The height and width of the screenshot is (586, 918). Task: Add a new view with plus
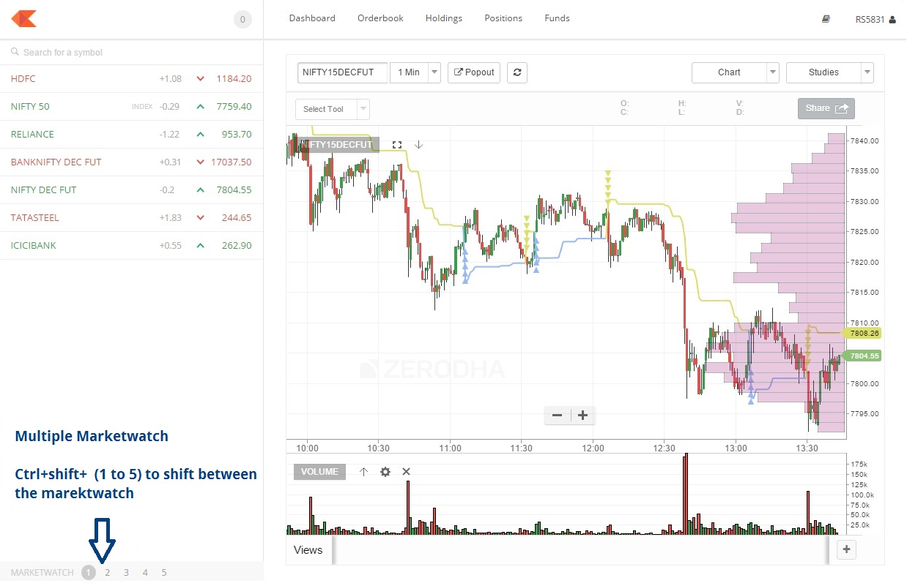pyautogui.click(x=846, y=549)
